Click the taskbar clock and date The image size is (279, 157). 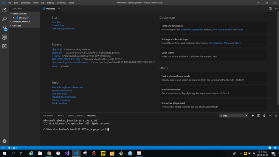(x=263, y=153)
